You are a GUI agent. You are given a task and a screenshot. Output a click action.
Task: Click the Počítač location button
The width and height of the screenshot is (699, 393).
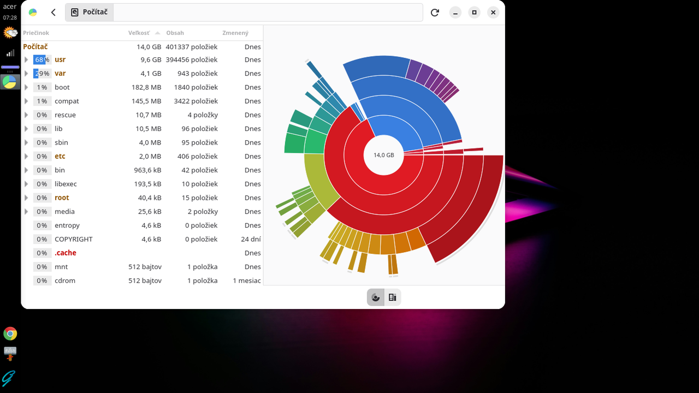(89, 12)
